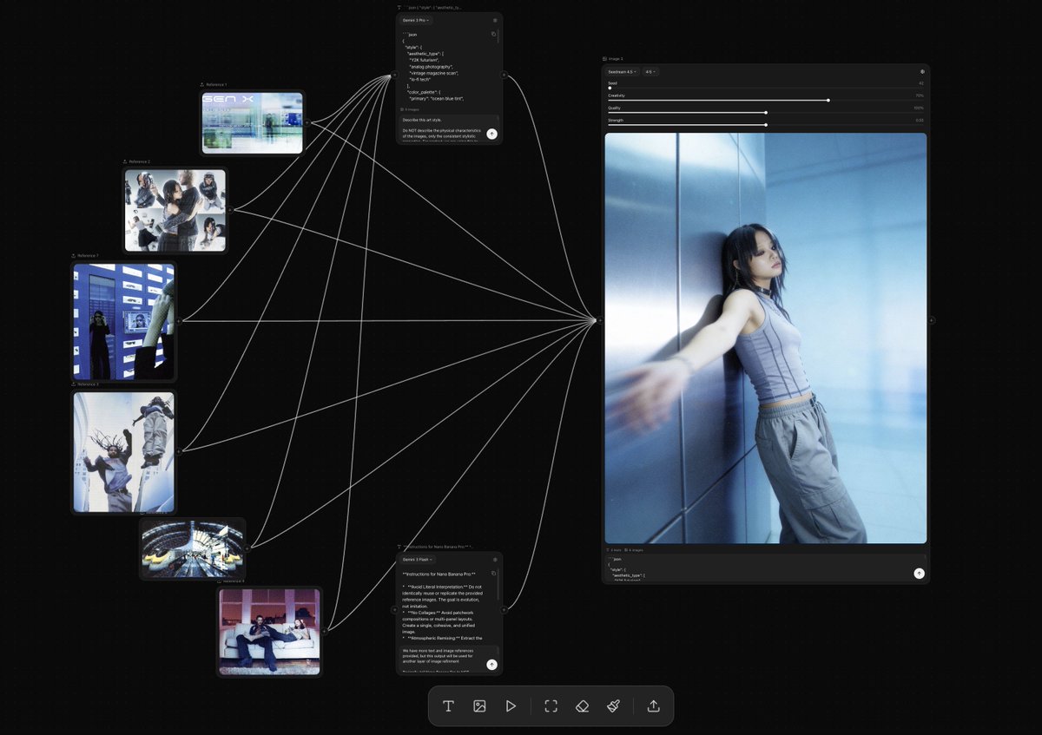Select the sofa couple reference thumbnail
This screenshot has width=1042, height=735.
[269, 631]
